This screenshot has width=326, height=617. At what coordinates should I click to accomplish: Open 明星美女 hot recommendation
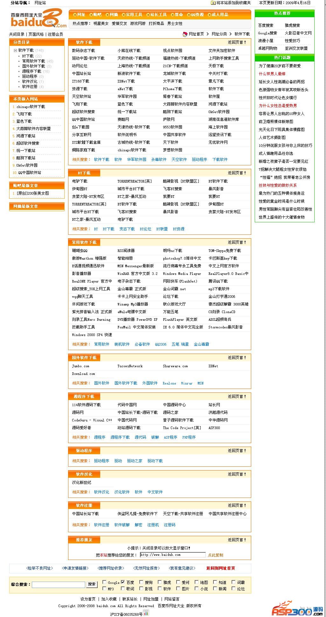101,23
